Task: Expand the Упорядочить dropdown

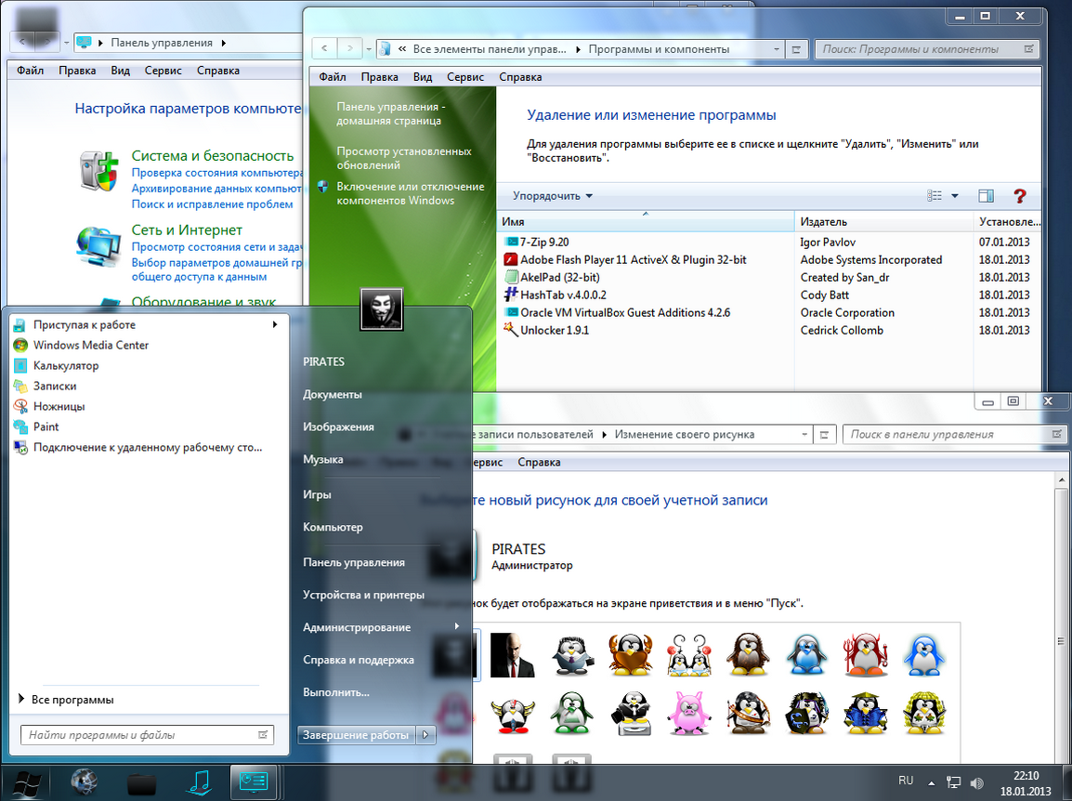Action: coord(552,196)
